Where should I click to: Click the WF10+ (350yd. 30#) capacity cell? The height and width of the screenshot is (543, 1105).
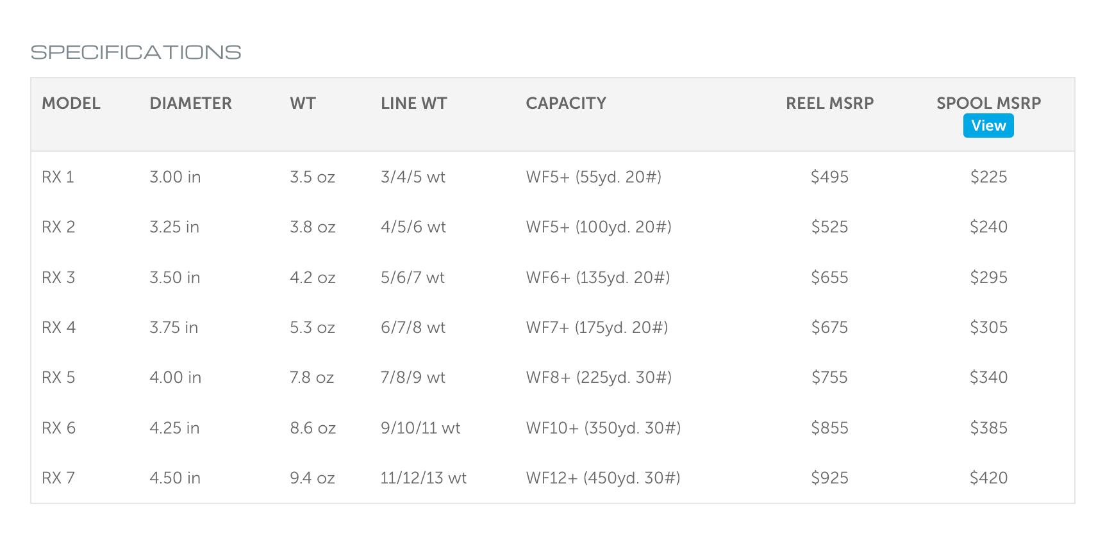[603, 428]
